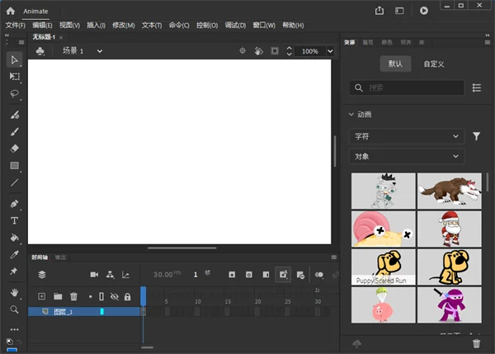Select the Eraser tool

(15, 149)
